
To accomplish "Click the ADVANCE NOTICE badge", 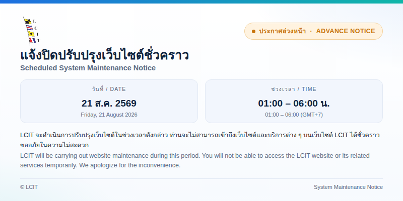I will coord(313,31).
